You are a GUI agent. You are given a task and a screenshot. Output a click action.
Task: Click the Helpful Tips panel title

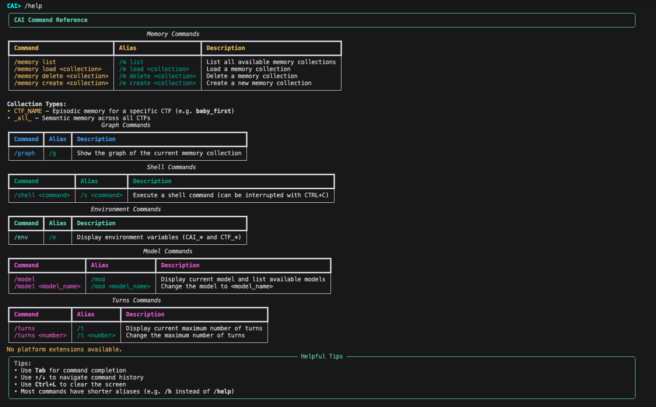point(322,356)
